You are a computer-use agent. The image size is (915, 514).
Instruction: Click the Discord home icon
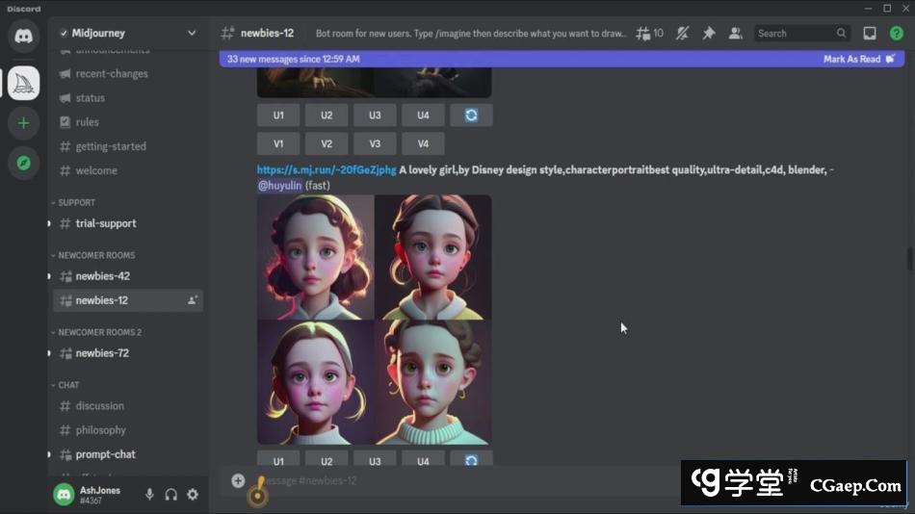[23, 37]
